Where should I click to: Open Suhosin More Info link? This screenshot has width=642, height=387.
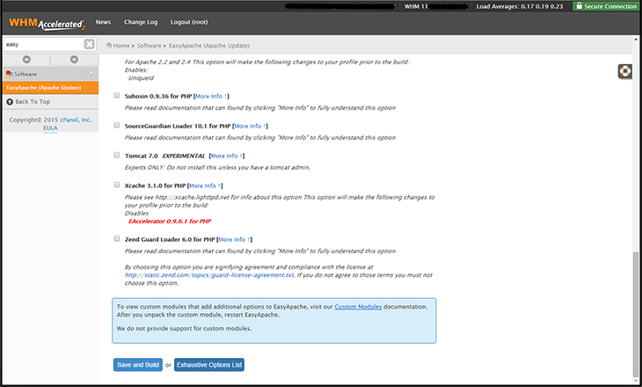point(211,96)
